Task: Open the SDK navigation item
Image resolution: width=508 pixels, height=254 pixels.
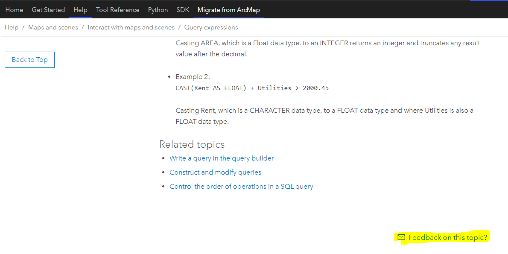Action: pos(183,10)
